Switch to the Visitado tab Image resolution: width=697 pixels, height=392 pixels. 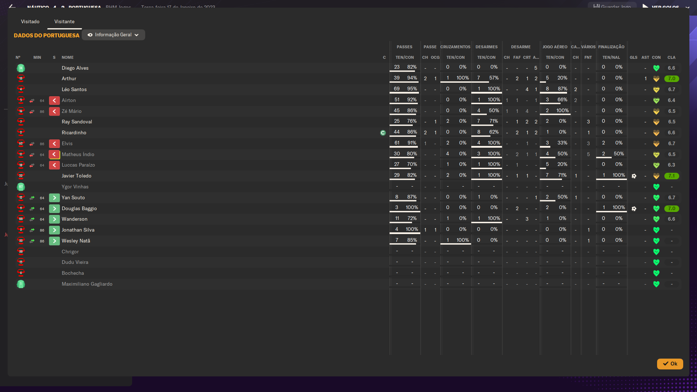coord(30,22)
